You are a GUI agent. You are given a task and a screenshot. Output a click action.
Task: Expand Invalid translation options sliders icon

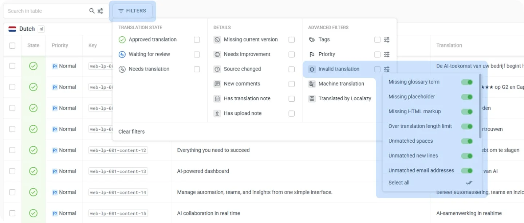tap(387, 69)
